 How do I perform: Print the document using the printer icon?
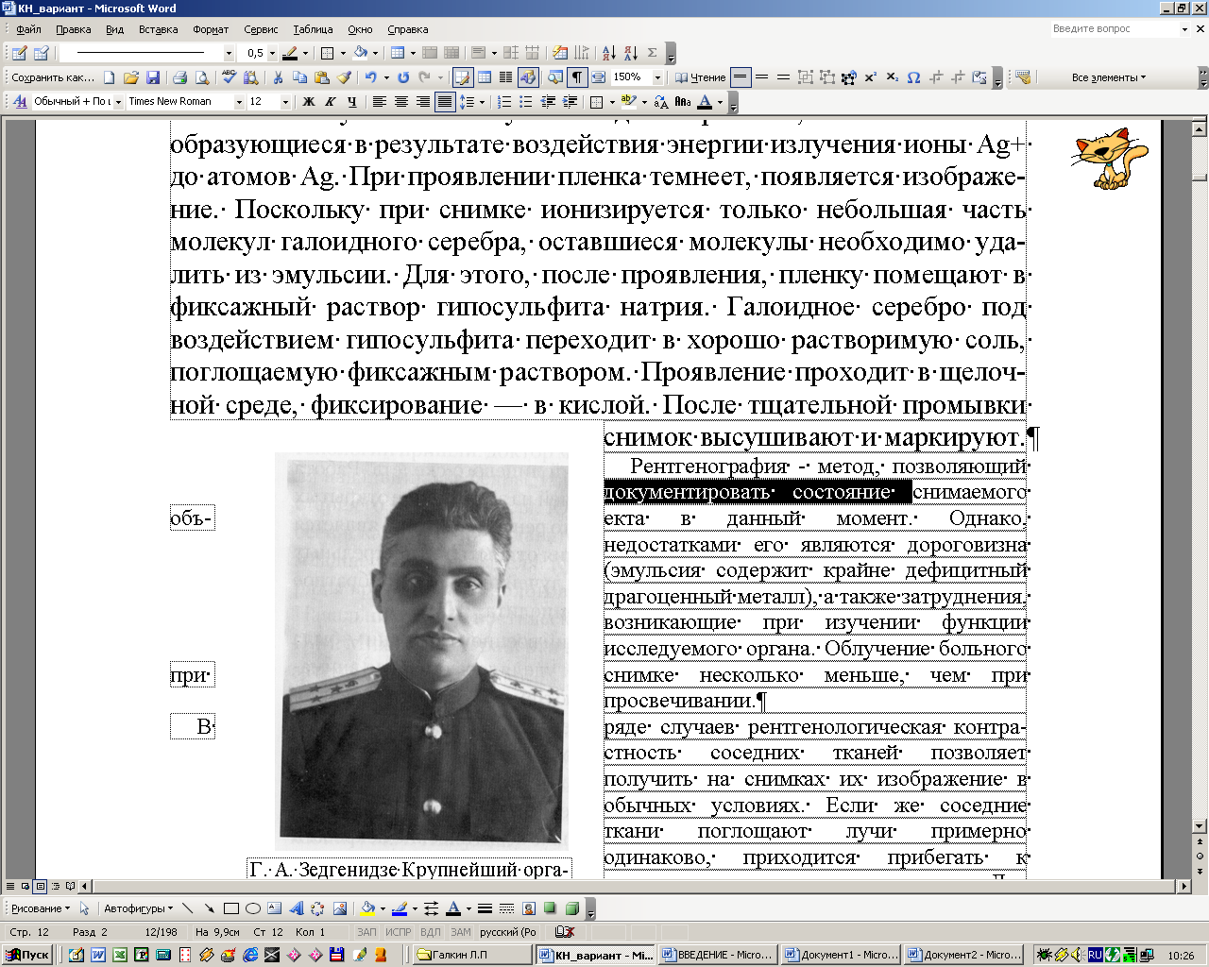coord(179,77)
